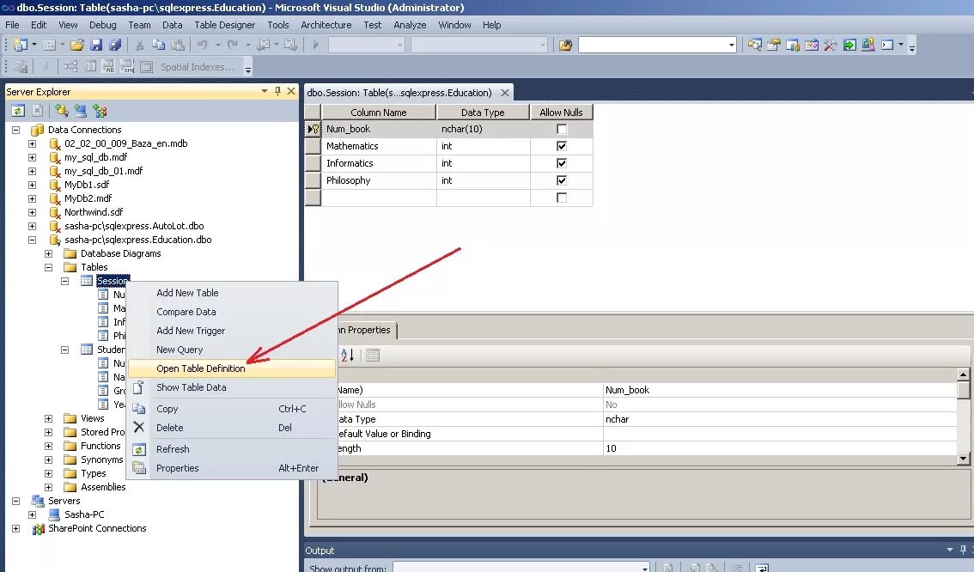Open the Find combo box dropdown
Screen dimensions: 974x572
tap(731, 45)
